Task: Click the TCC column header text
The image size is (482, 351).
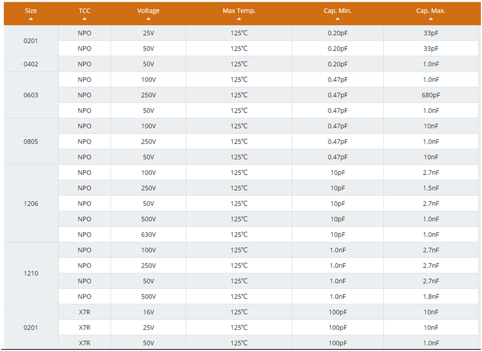Action: (x=84, y=11)
